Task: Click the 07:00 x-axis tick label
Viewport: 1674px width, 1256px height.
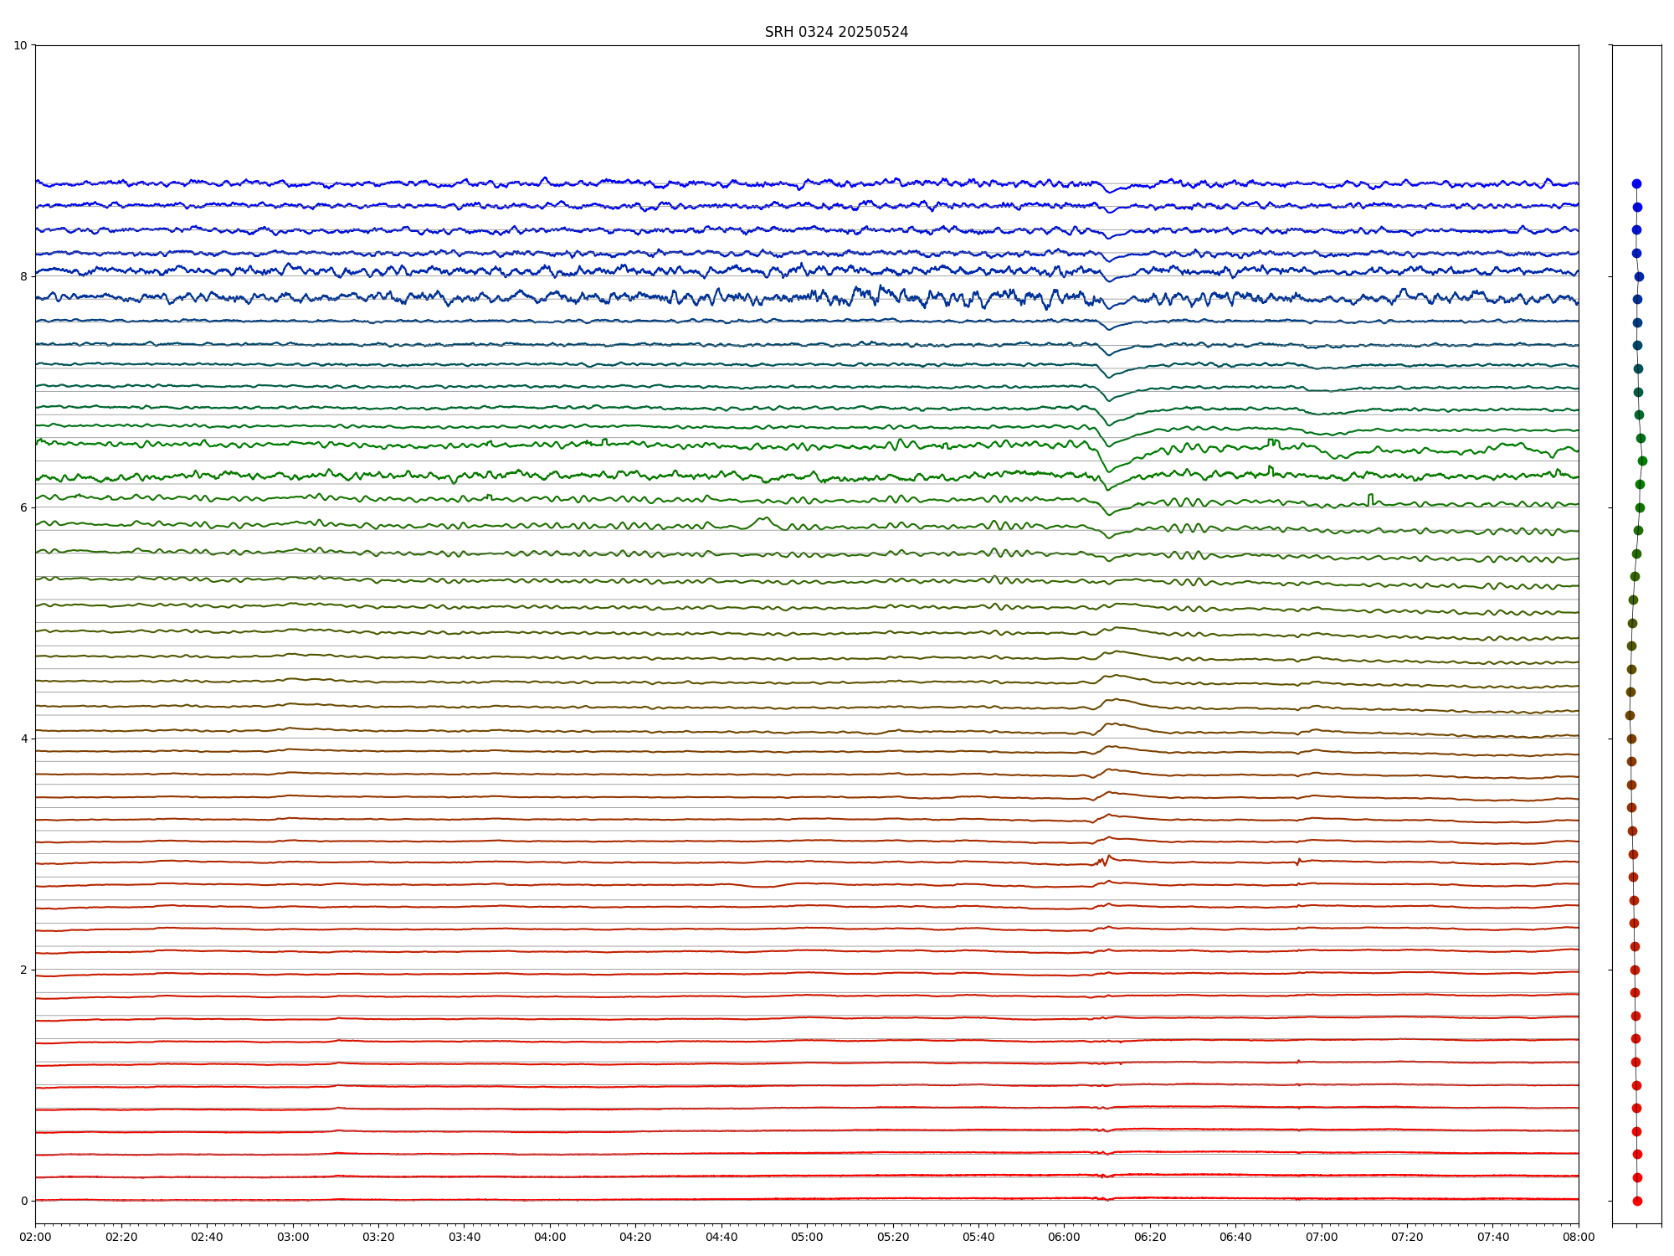Action: tap(1322, 1237)
